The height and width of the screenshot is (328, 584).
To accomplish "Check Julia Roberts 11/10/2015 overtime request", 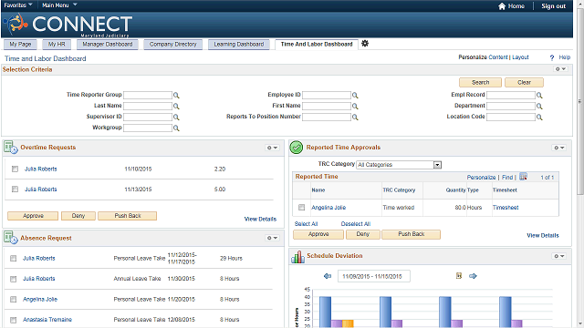I will coord(15,169).
